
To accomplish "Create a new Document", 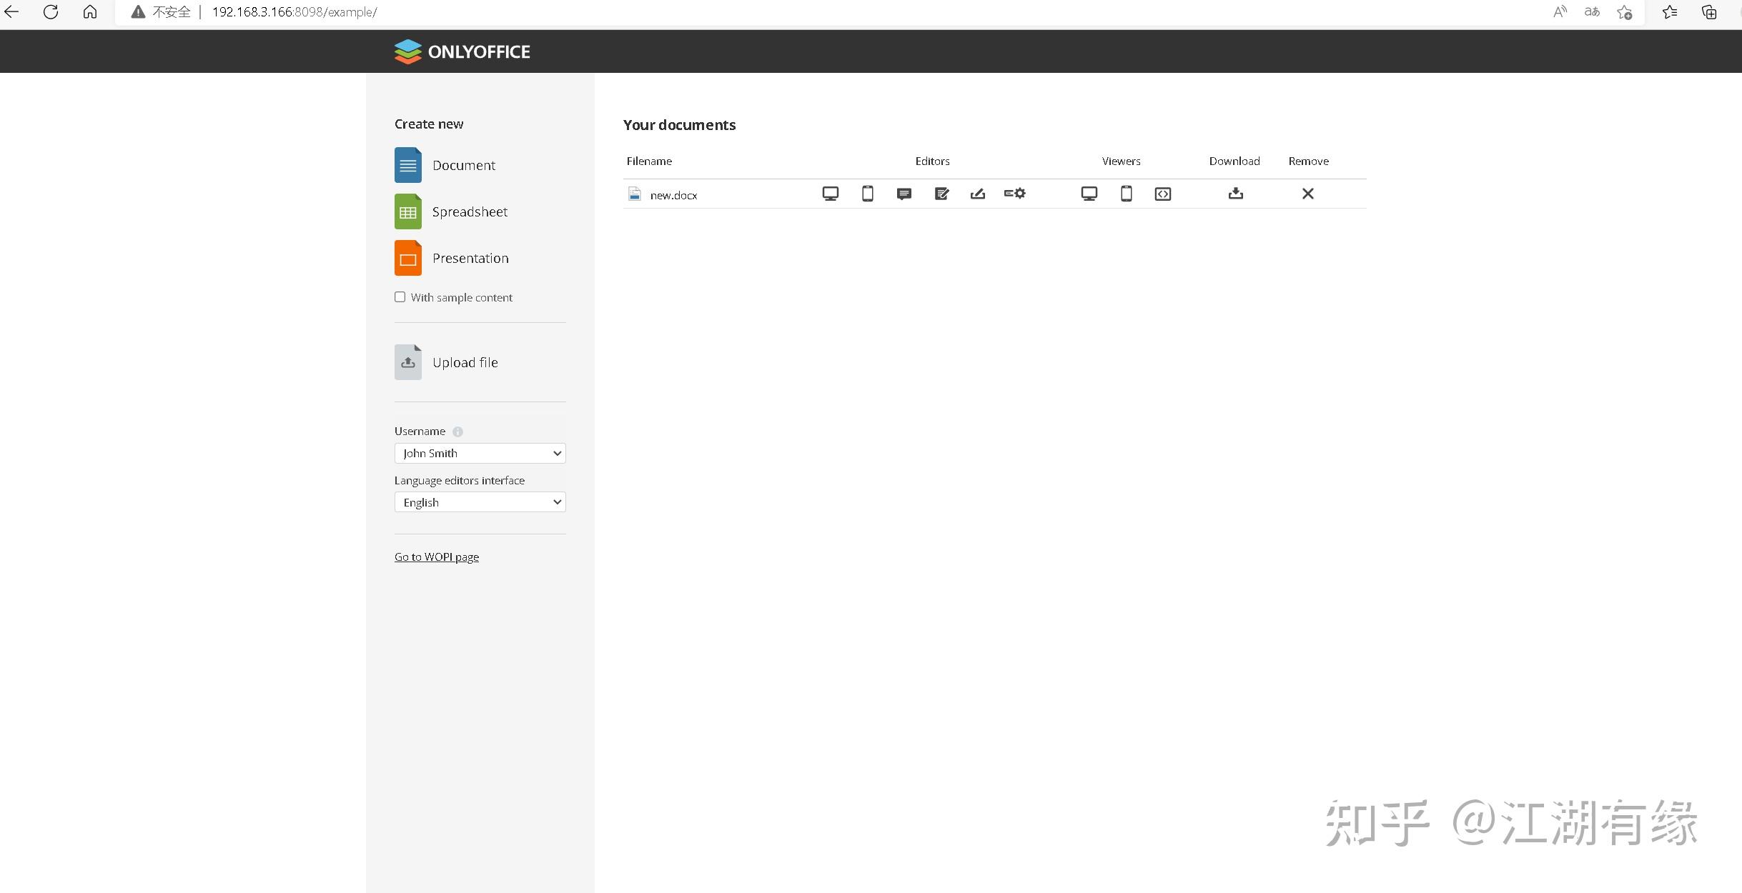I will tap(463, 164).
